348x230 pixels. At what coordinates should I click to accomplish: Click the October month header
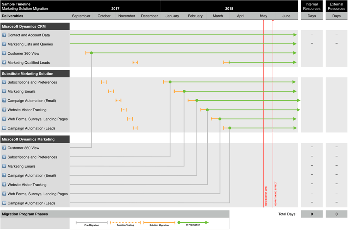click(x=104, y=16)
